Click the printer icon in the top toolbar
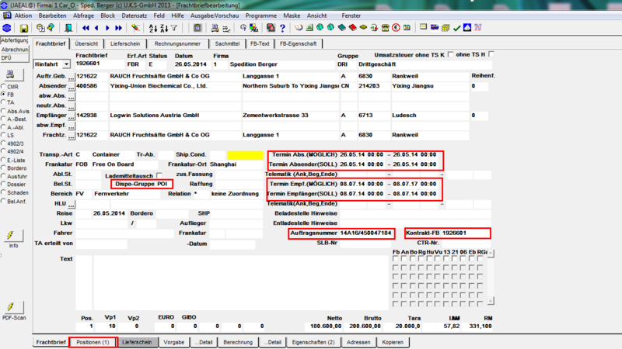 [x=215, y=28]
